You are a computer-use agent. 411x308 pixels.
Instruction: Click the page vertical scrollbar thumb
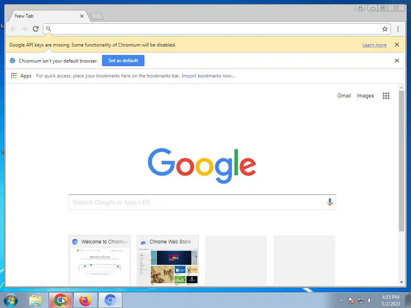click(x=401, y=161)
